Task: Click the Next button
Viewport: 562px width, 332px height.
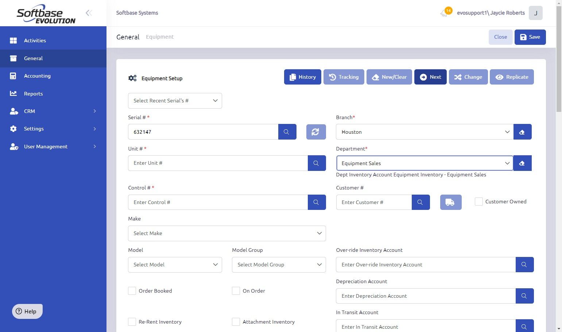Action: tap(430, 77)
